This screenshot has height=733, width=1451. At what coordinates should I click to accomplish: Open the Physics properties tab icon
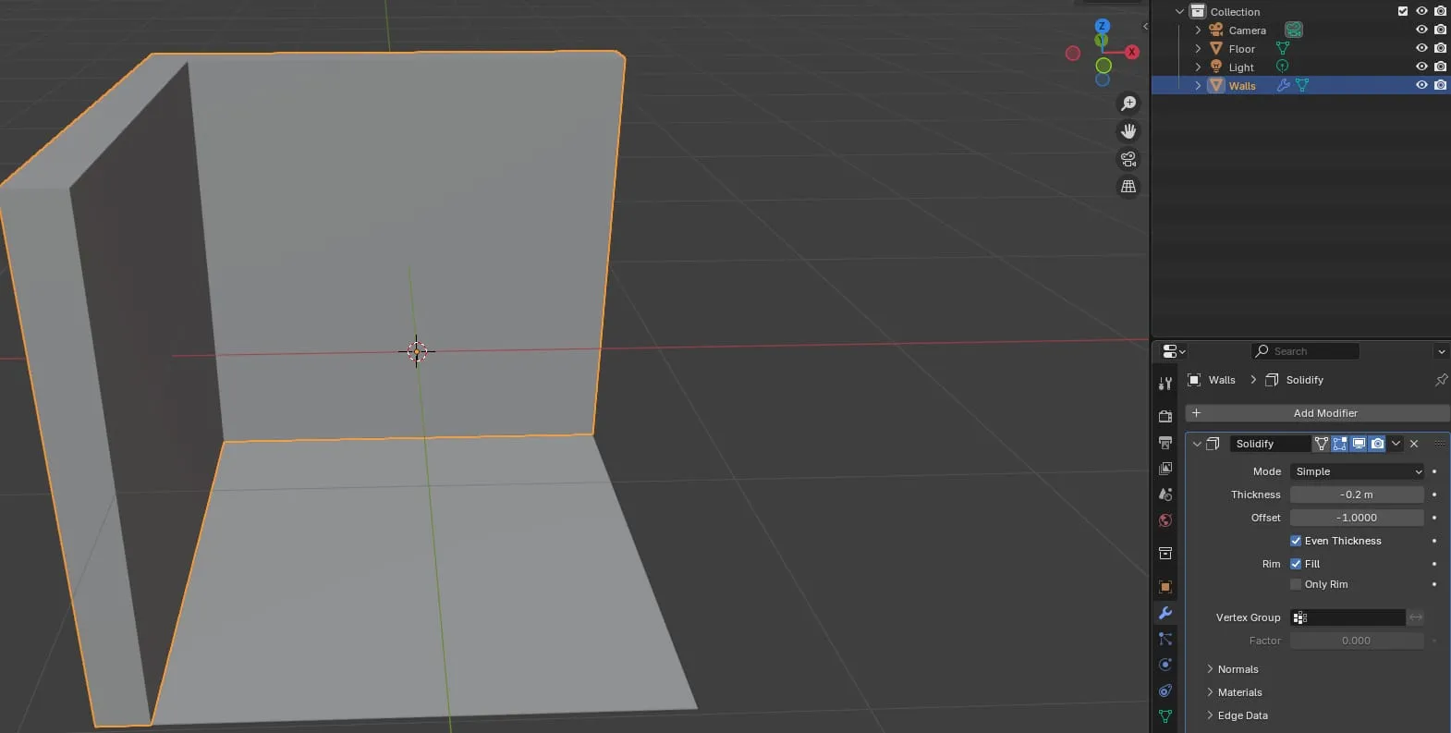pyautogui.click(x=1165, y=665)
